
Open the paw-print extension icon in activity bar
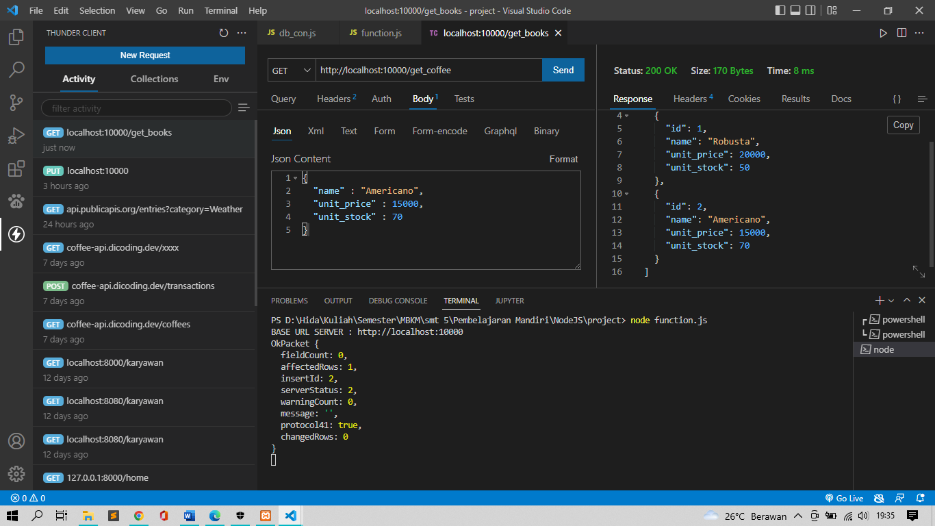(16, 201)
